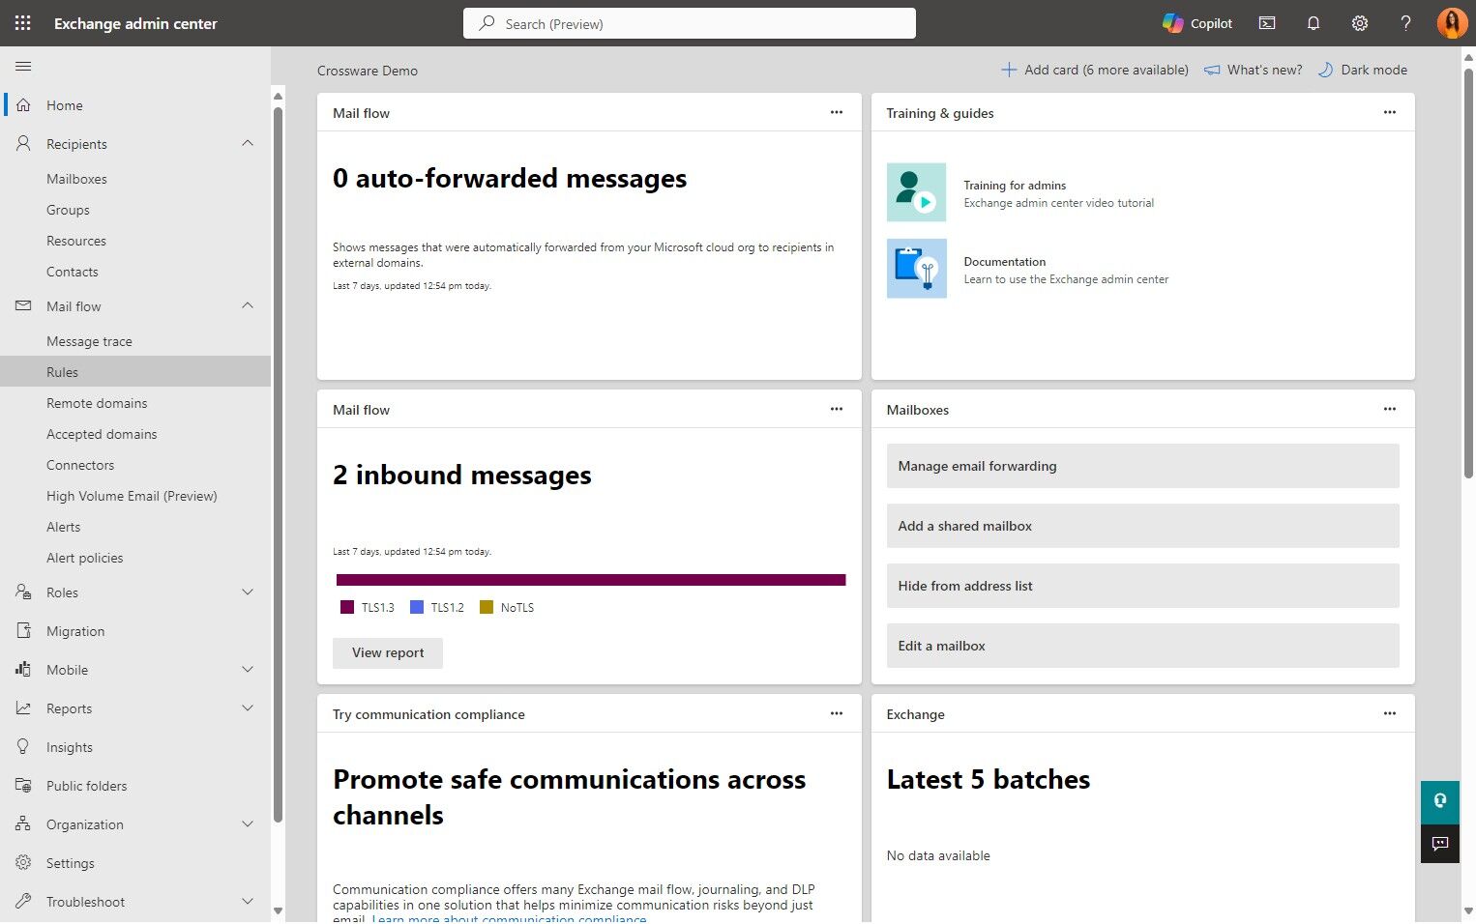
Task: Open more options on Exchange card
Action: (x=1390, y=713)
